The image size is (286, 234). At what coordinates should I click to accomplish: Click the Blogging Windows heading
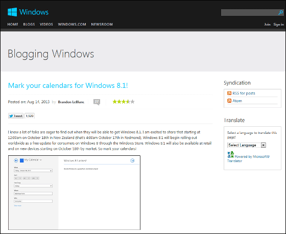click(x=51, y=54)
